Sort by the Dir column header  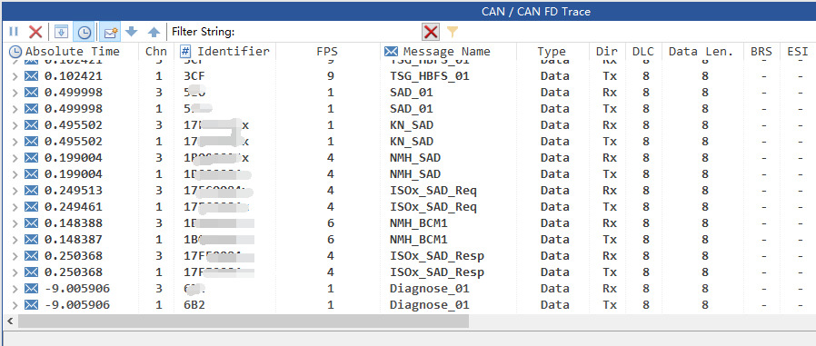(x=607, y=52)
